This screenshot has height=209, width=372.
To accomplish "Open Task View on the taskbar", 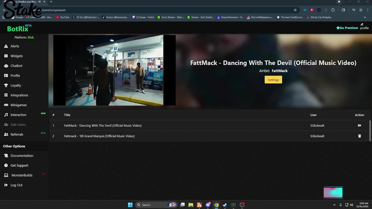I will (182, 205).
